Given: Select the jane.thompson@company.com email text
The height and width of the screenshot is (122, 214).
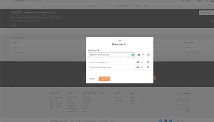Looking at the screenshot, I should coord(100,67).
